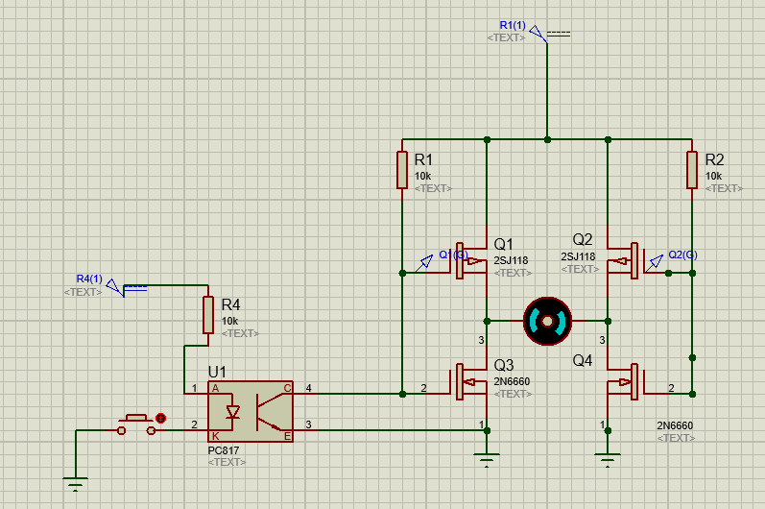Toggle the push button switch

click(x=136, y=424)
